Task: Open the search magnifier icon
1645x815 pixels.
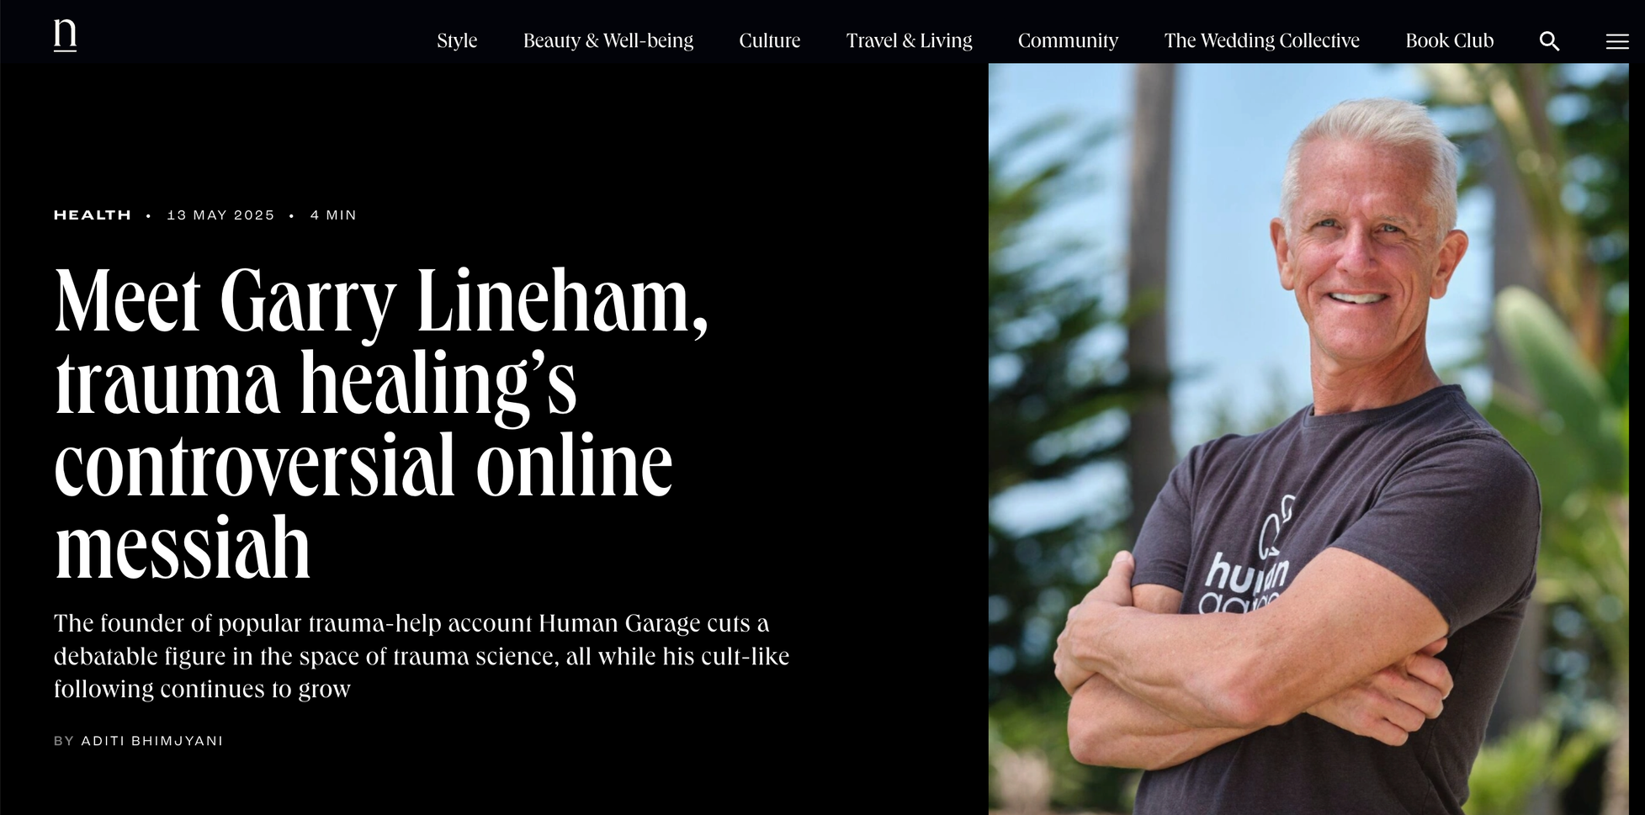Action: (1549, 41)
